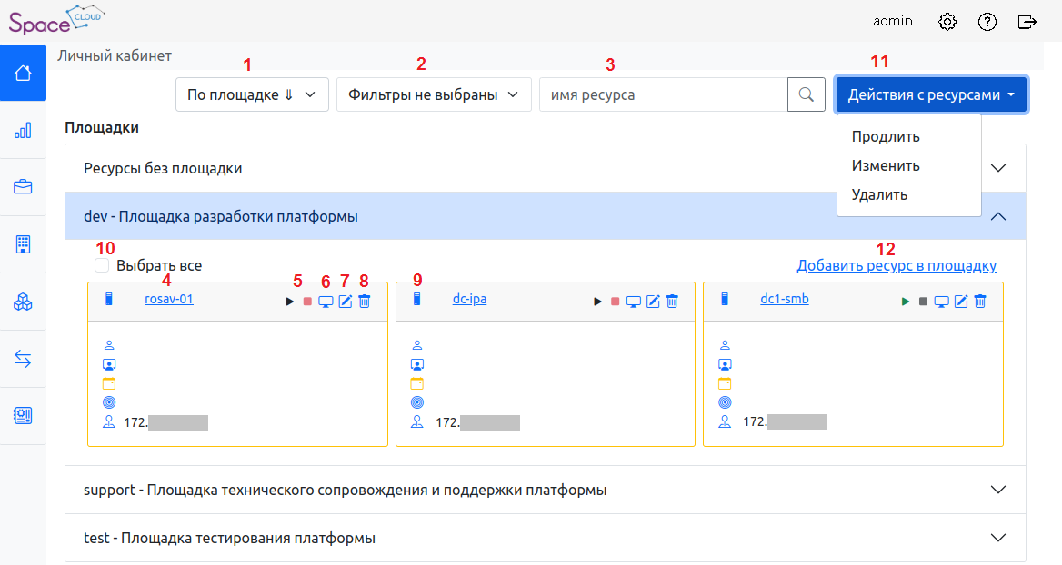The width and height of the screenshot is (1062, 565).
Task: Click the "Добавить ресурс в площадку" link
Action: (x=897, y=266)
